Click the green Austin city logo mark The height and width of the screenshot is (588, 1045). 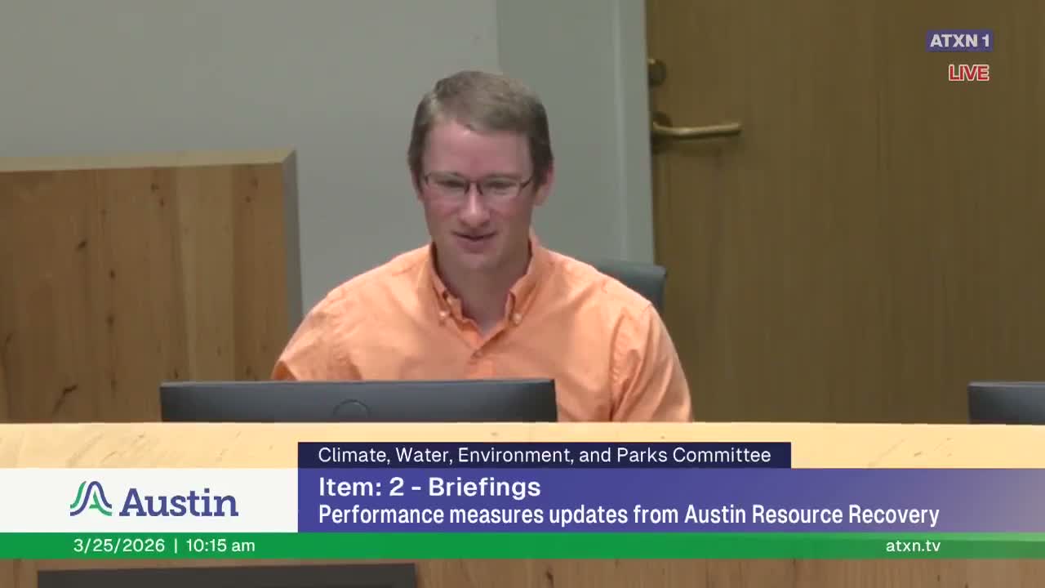click(91, 500)
